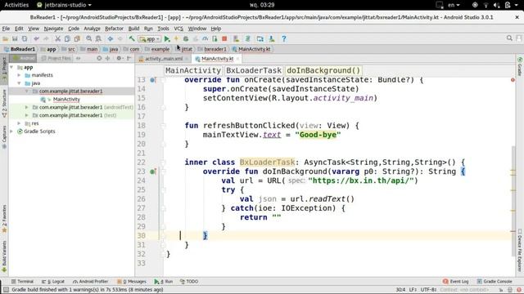
Task: Navigate back using the blue arrow icon
Action: (x=111, y=39)
